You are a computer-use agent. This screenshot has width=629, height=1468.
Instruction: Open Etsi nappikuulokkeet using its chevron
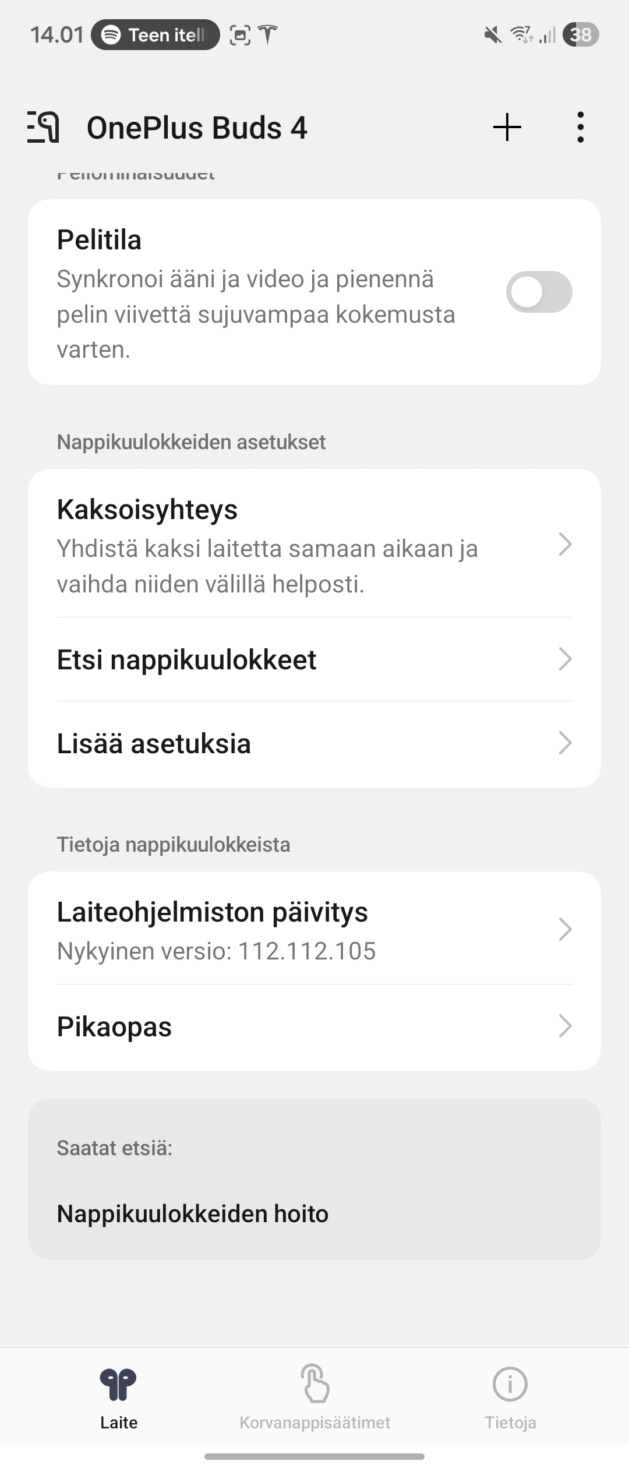pos(565,659)
